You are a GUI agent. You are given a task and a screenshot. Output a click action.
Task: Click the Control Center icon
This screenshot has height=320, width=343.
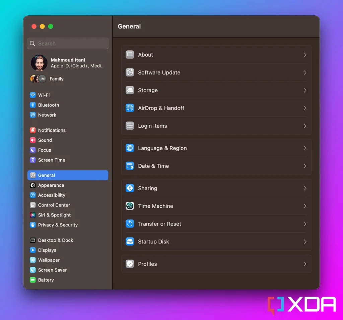pyautogui.click(x=32, y=205)
